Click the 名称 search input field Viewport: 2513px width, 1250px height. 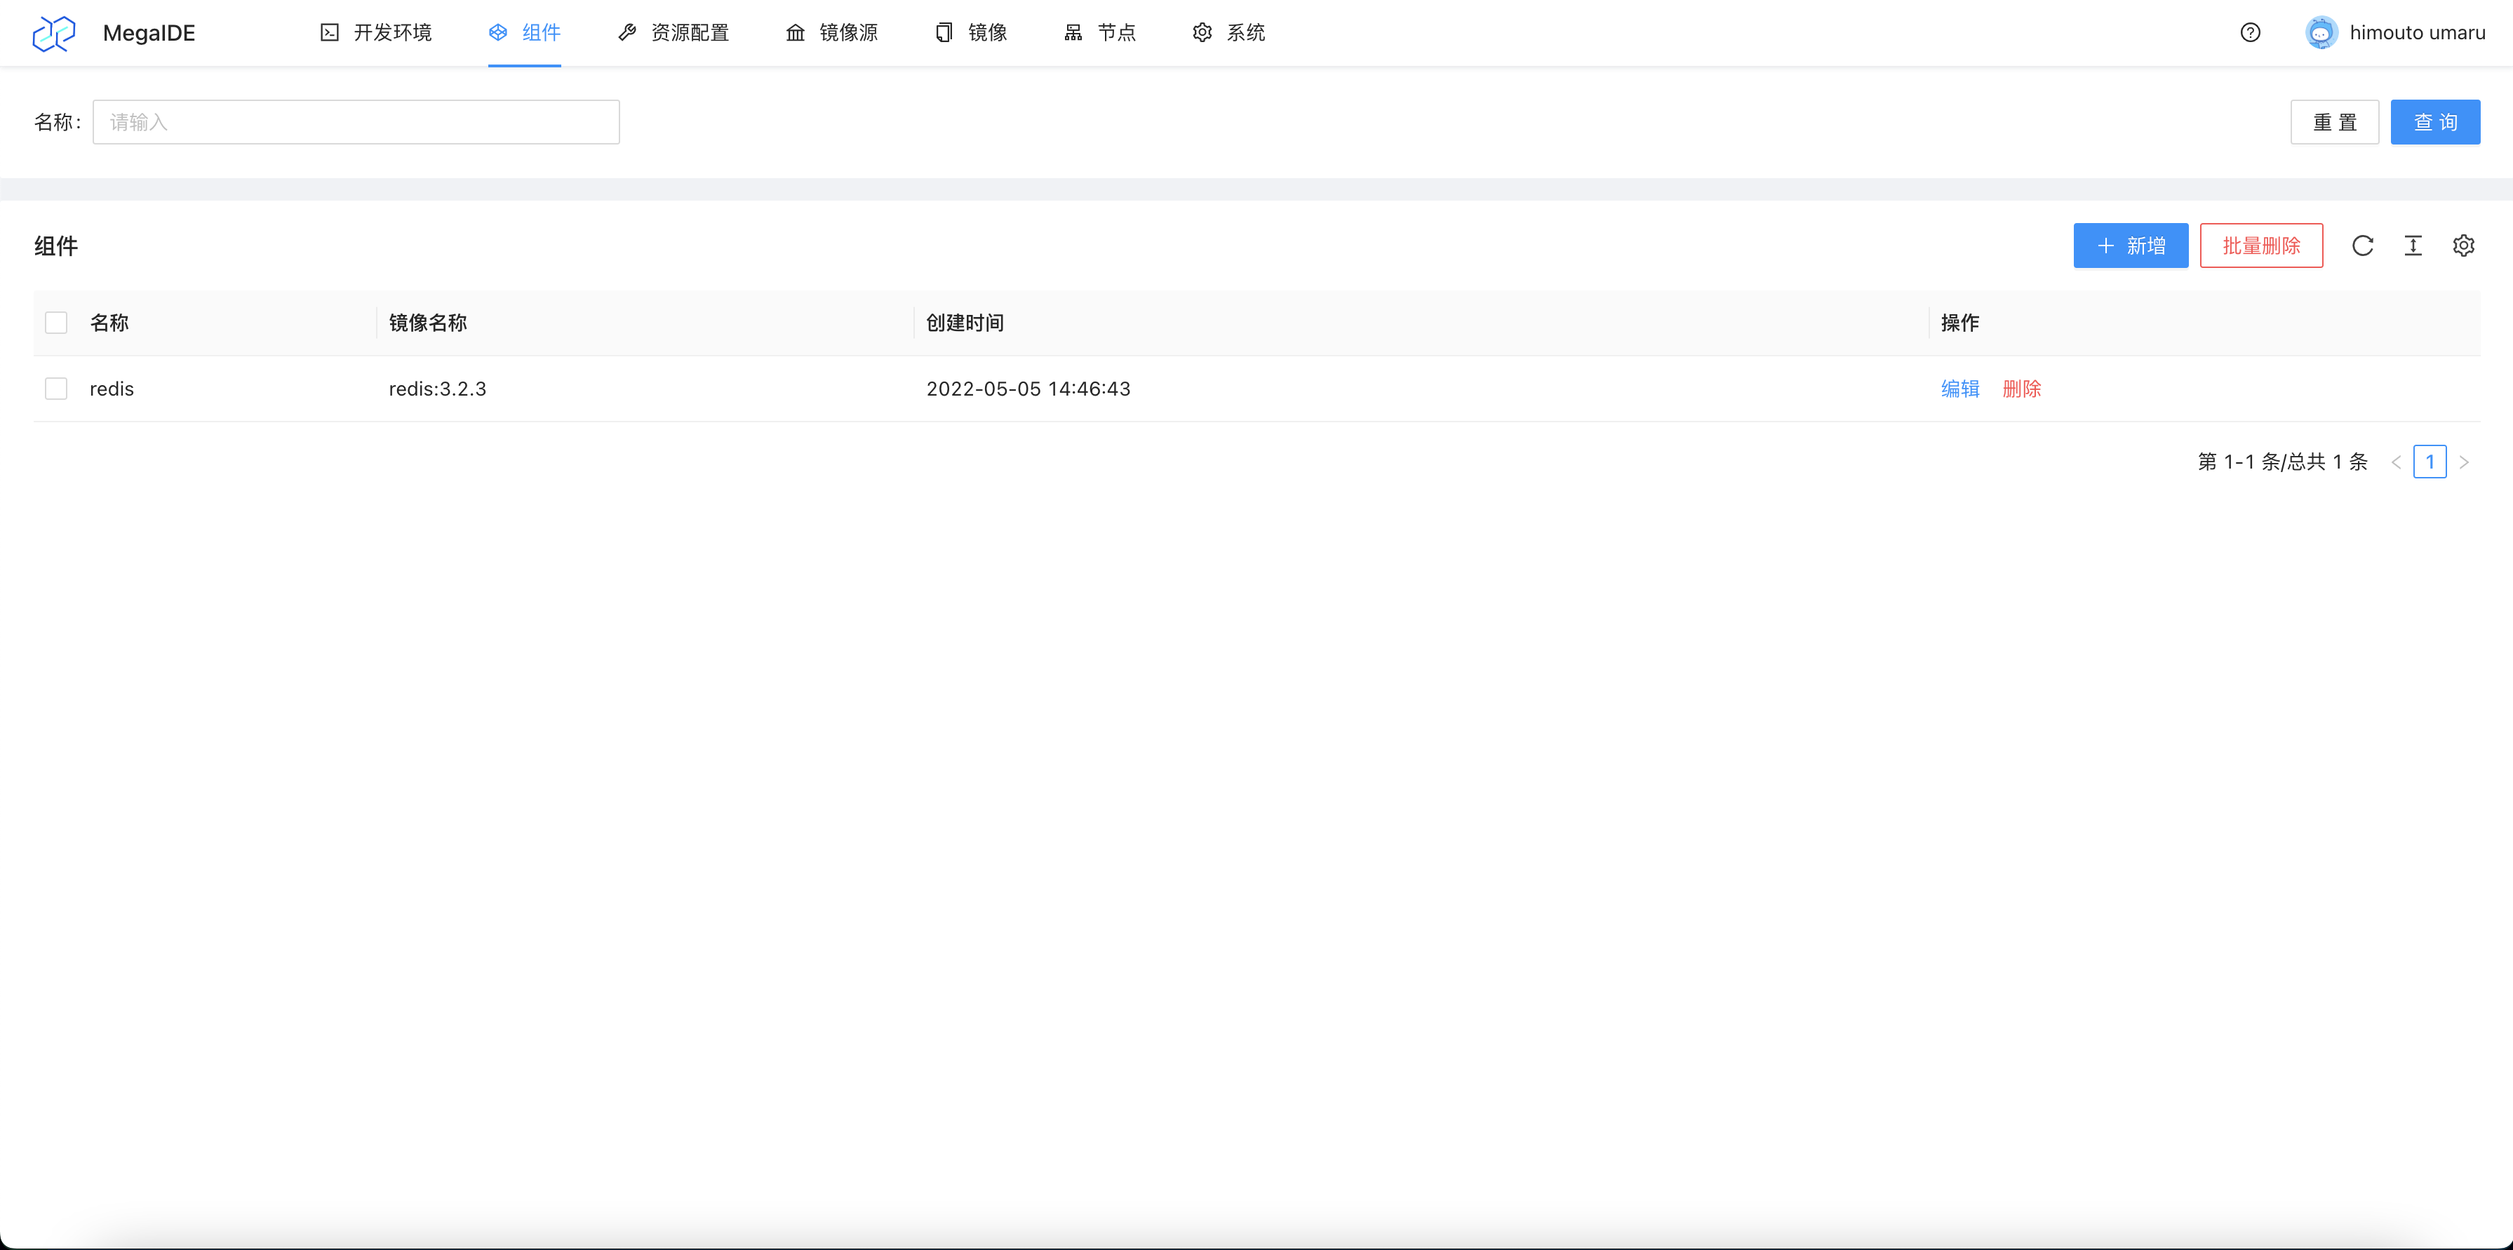[x=355, y=121]
